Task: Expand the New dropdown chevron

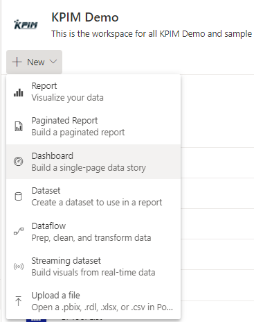Action: point(53,62)
